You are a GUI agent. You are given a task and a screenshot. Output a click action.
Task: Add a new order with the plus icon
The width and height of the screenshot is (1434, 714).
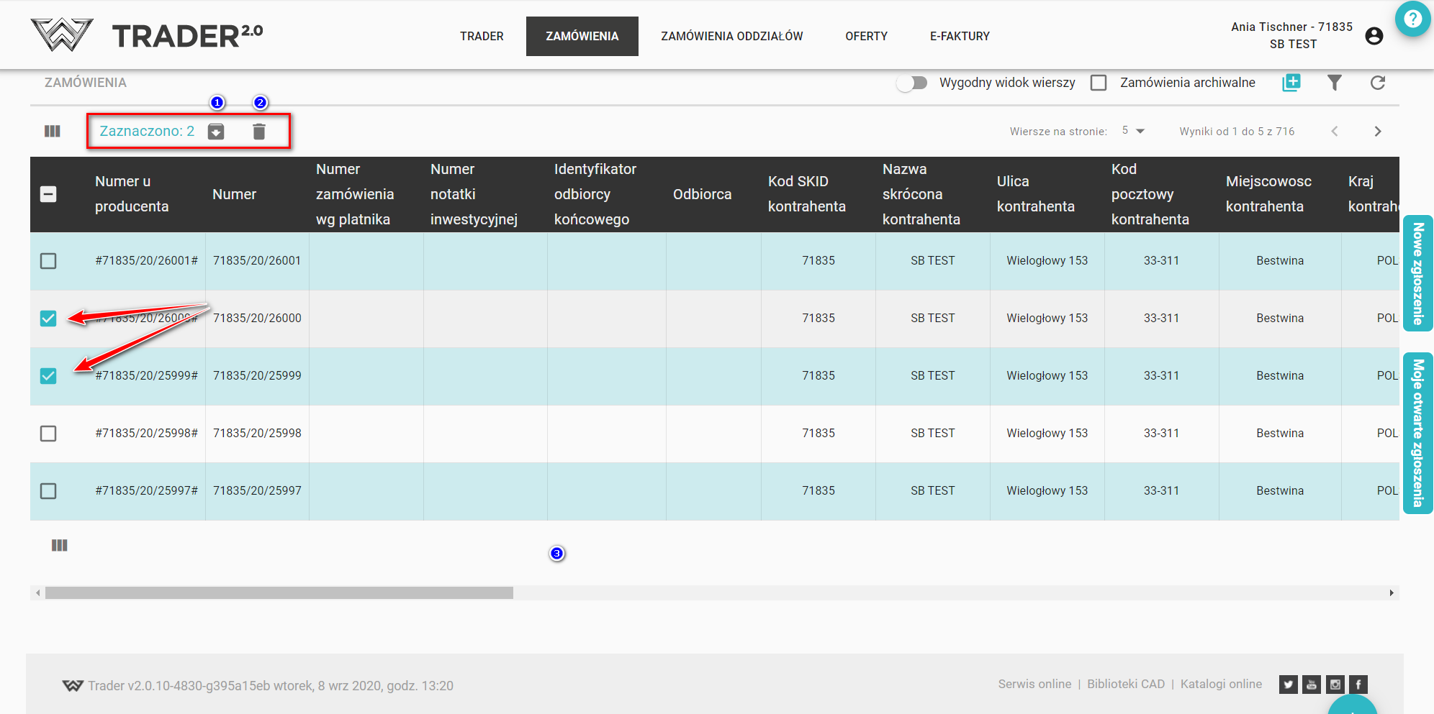(1291, 83)
